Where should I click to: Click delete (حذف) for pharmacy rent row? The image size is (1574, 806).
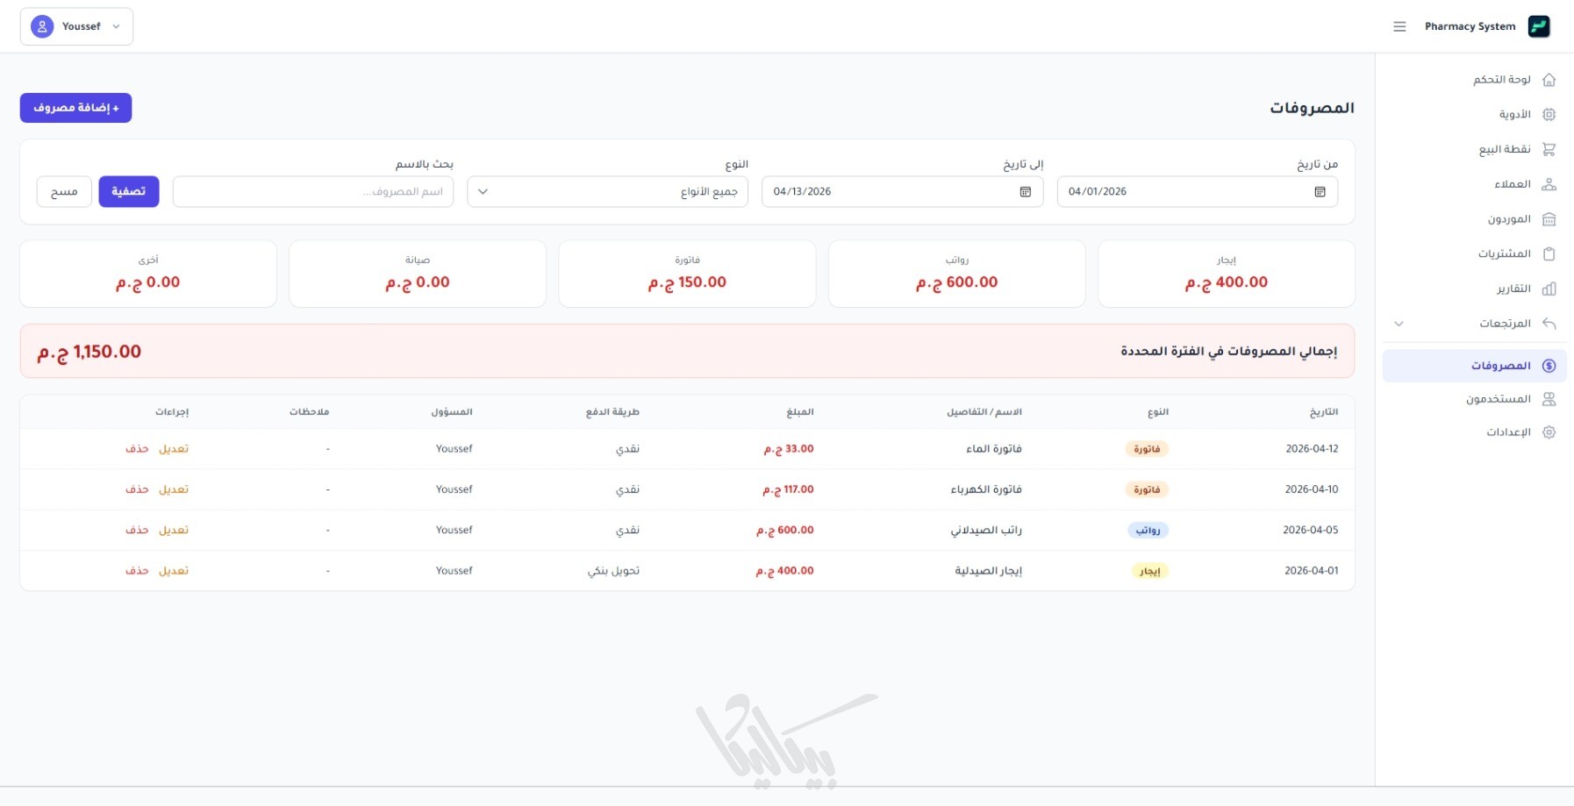click(137, 571)
